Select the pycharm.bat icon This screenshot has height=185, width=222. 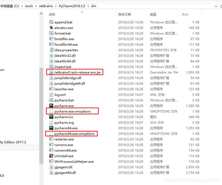click(x=51, y=100)
